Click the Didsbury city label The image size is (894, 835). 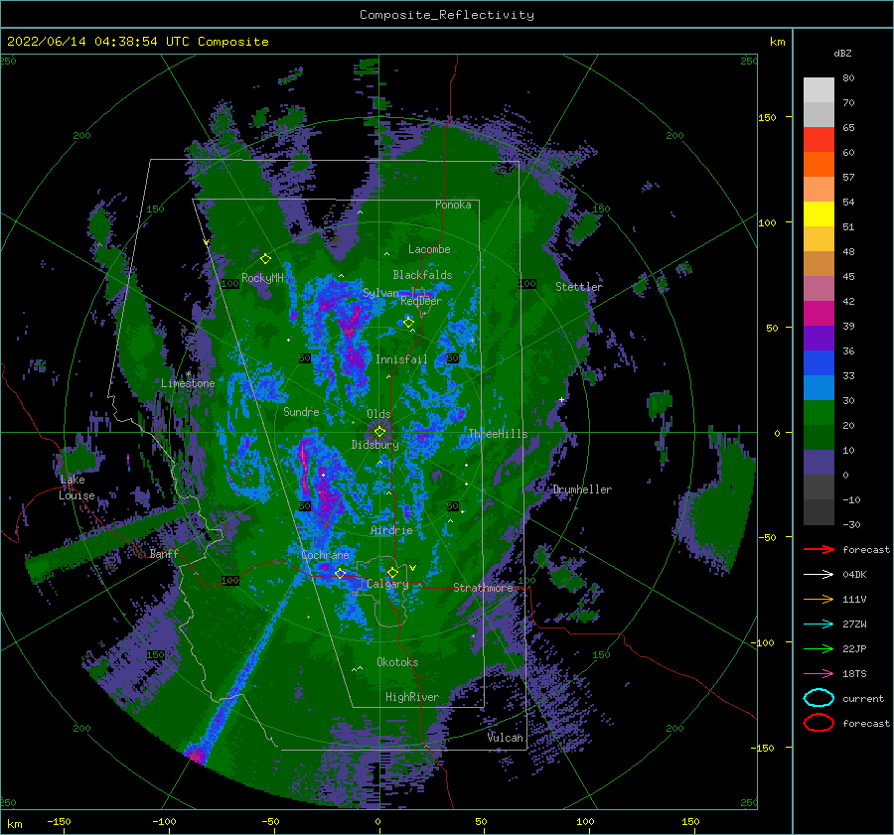(x=374, y=445)
